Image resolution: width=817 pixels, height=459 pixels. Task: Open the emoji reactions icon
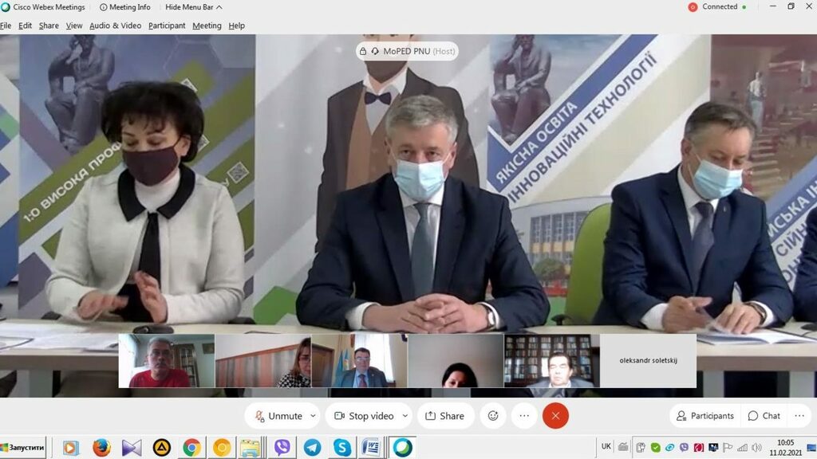coord(493,416)
